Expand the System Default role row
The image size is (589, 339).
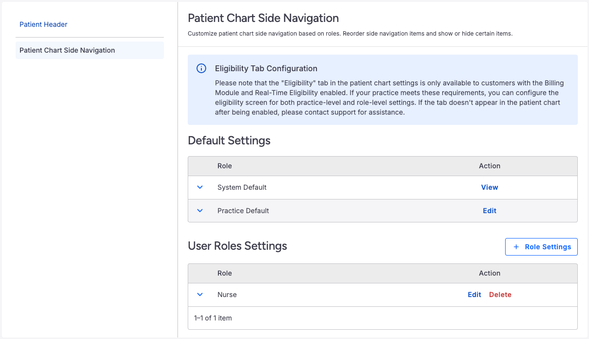[x=200, y=187]
